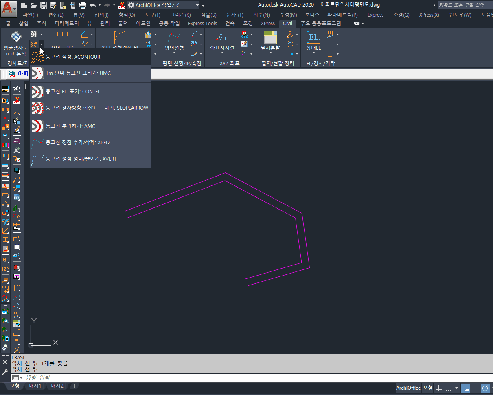This screenshot has height=395, width=493.
Task: Toggle snap mode dots icon in status bar
Action: pyautogui.click(x=449, y=388)
